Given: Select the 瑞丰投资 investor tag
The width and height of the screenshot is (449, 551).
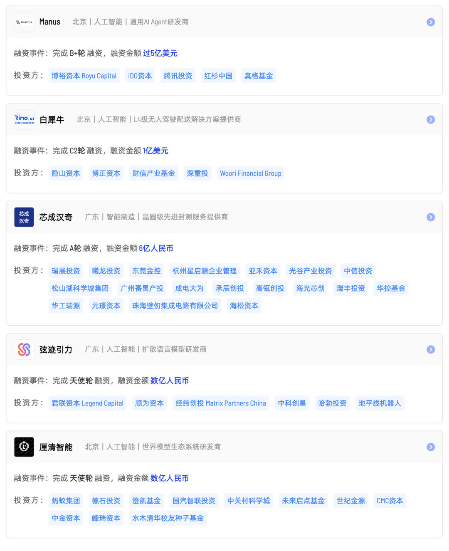Looking at the screenshot, I should pyautogui.click(x=350, y=289).
